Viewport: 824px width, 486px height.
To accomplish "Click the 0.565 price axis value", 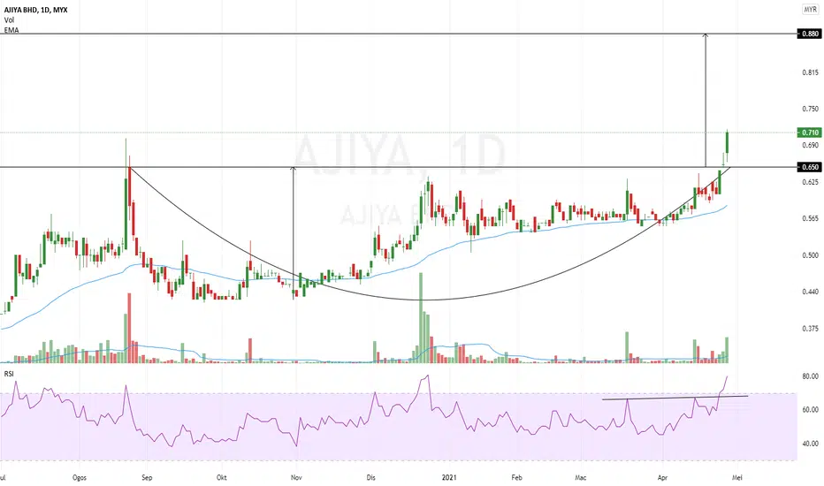I will pyautogui.click(x=810, y=218).
